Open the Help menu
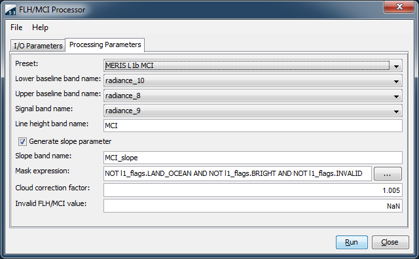This screenshot has width=419, height=259. coord(40,27)
